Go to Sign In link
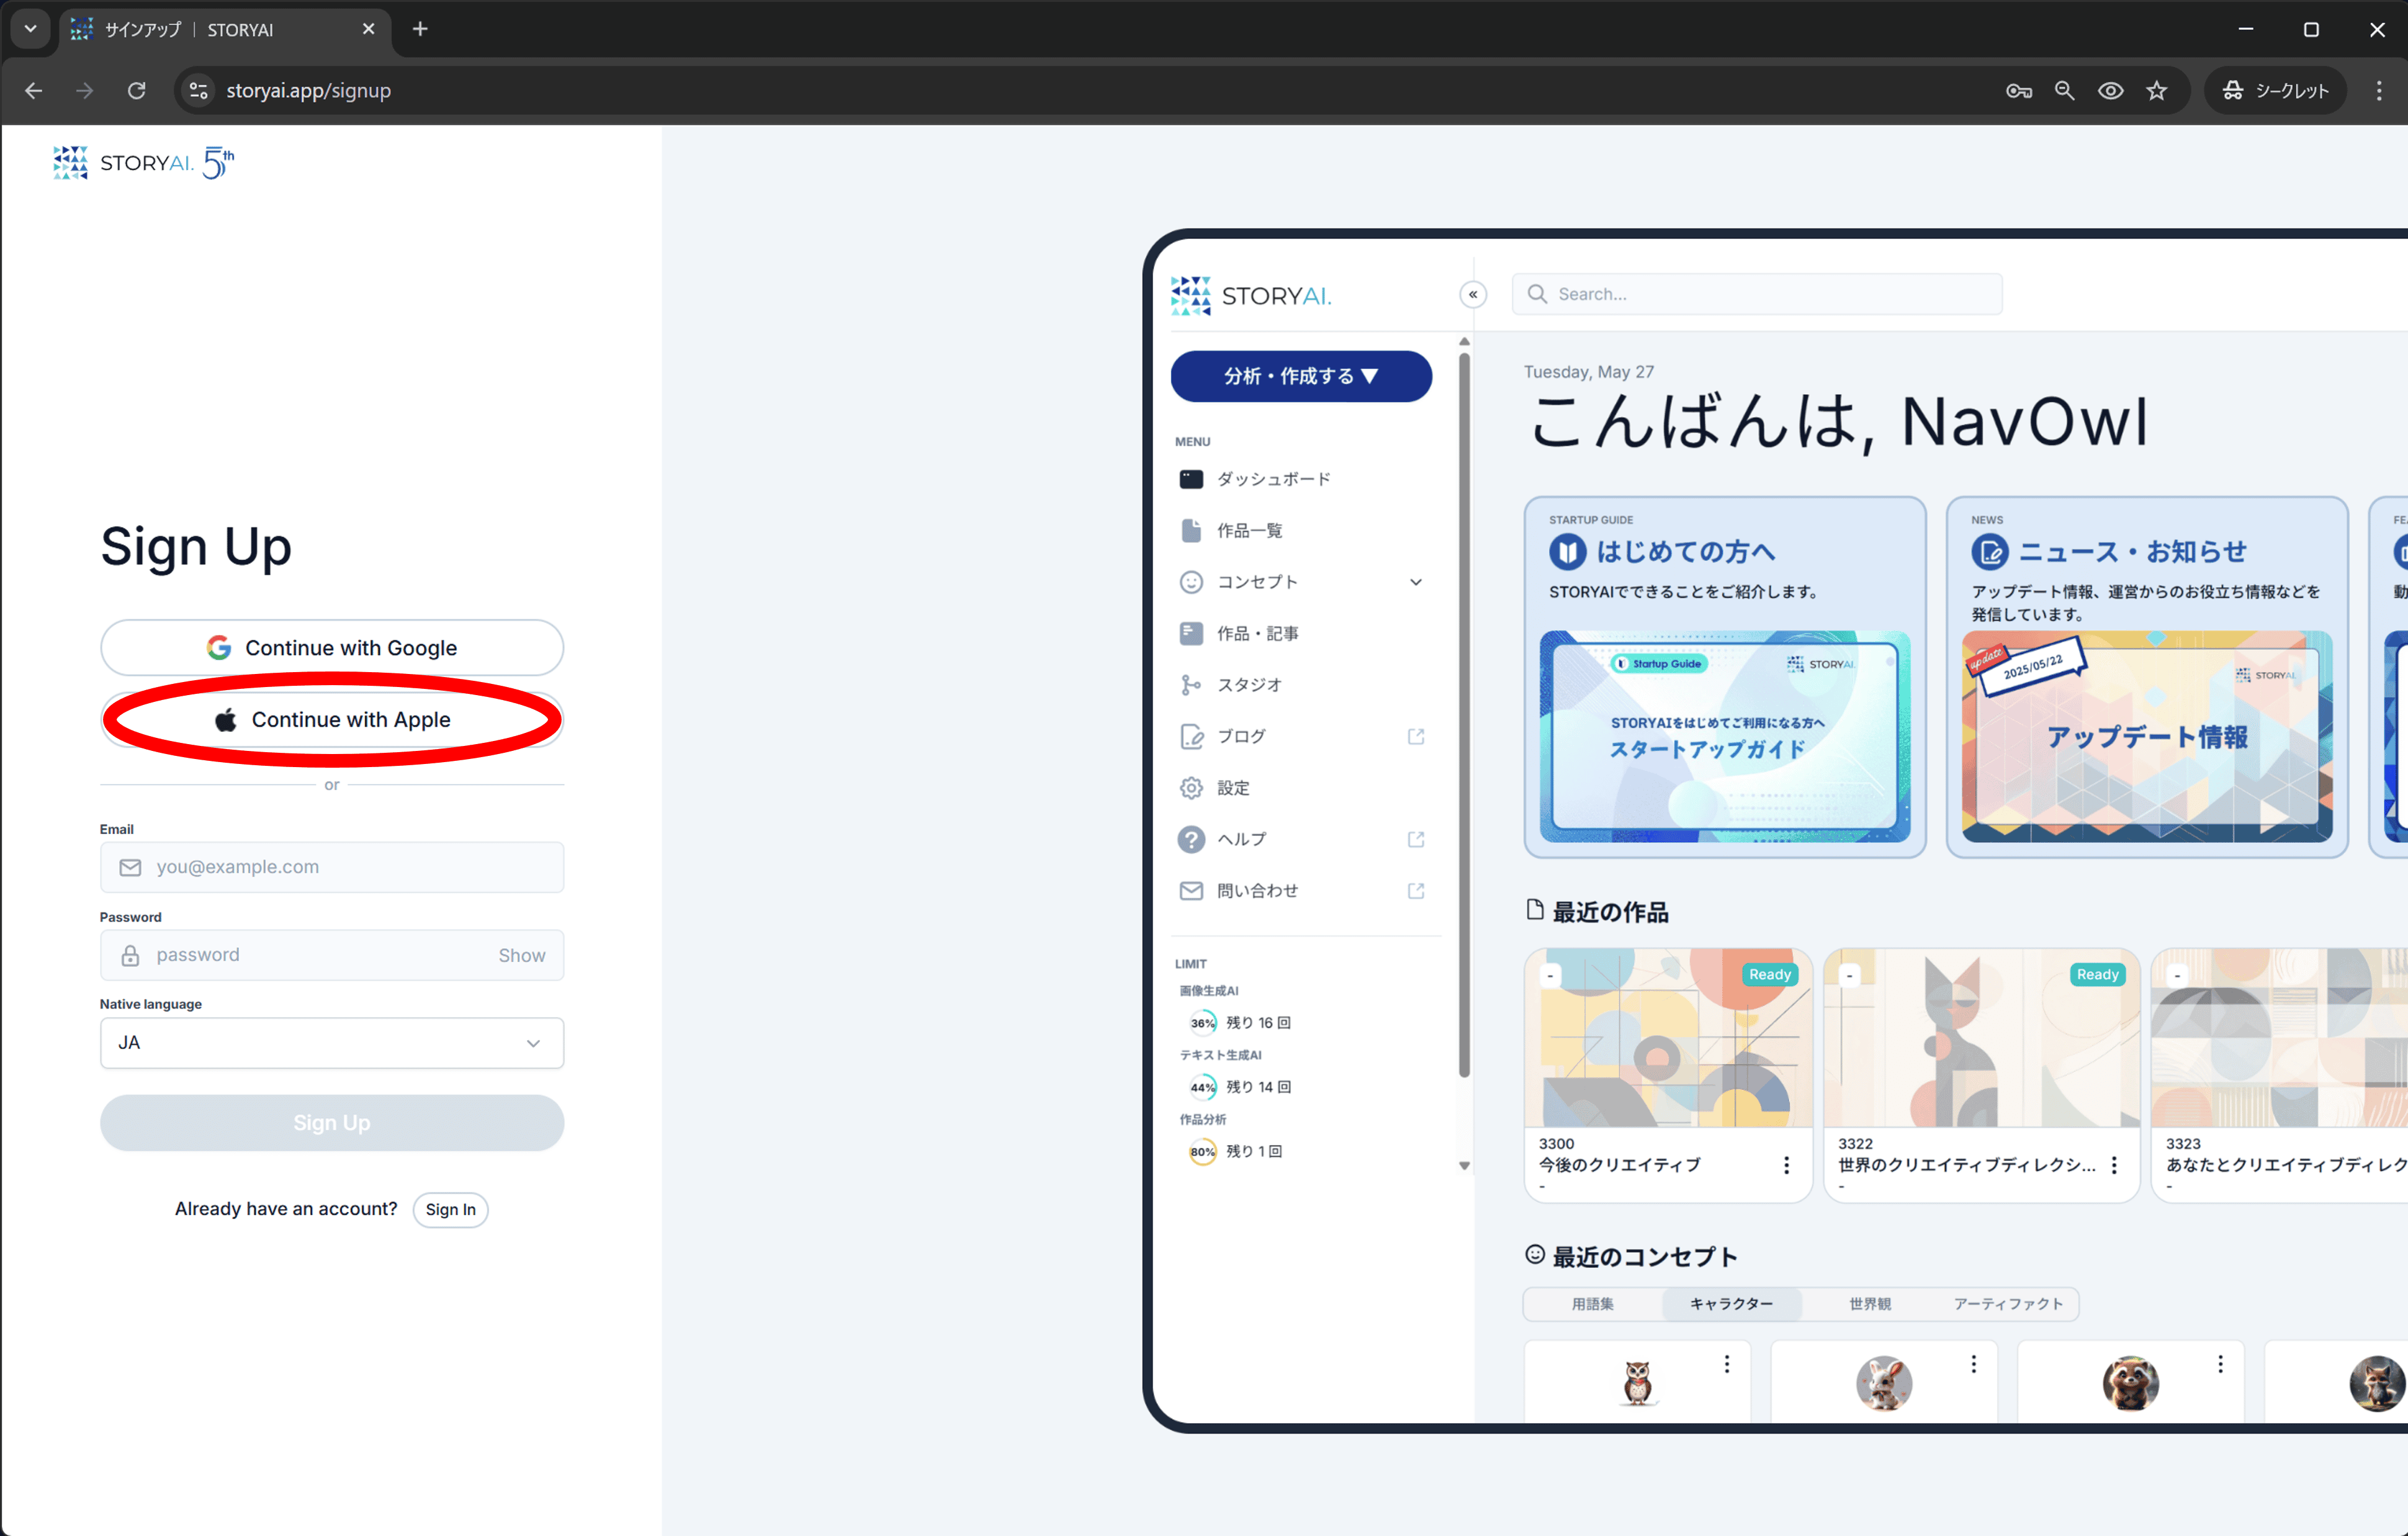Screen dimensions: 2408x1536 click(x=451, y=1209)
